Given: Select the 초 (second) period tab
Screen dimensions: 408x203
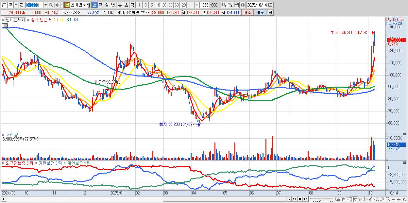Looking at the screenshot, I should (126, 5).
